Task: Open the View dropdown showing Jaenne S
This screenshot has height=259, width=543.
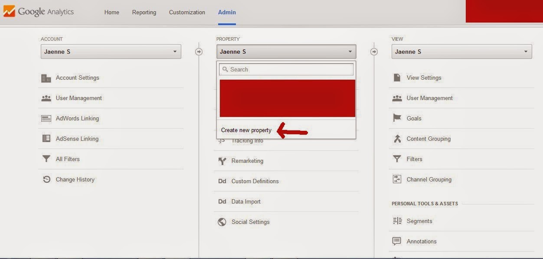Action: 461,52
